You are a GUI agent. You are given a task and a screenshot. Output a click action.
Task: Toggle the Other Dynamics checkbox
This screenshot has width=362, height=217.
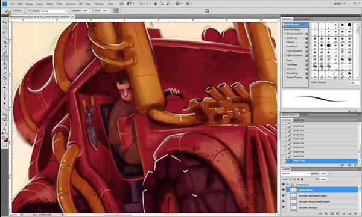(x=285, y=55)
